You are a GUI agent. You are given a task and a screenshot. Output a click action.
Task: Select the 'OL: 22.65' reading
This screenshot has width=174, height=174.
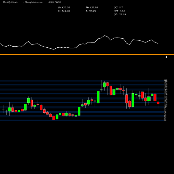tap(120, 15)
